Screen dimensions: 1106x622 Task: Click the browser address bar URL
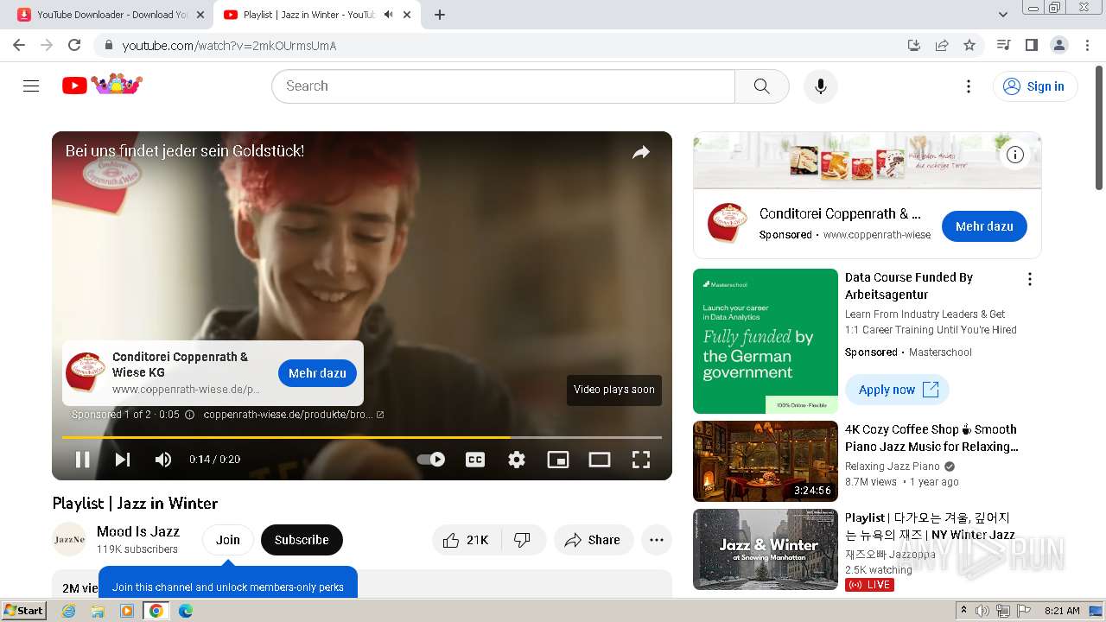click(229, 46)
